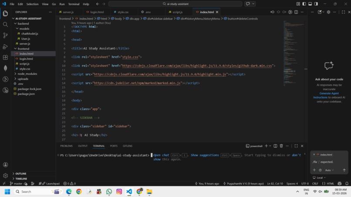Open the Run and Debug view
Screen dimensions: 351x197
pos(5,46)
